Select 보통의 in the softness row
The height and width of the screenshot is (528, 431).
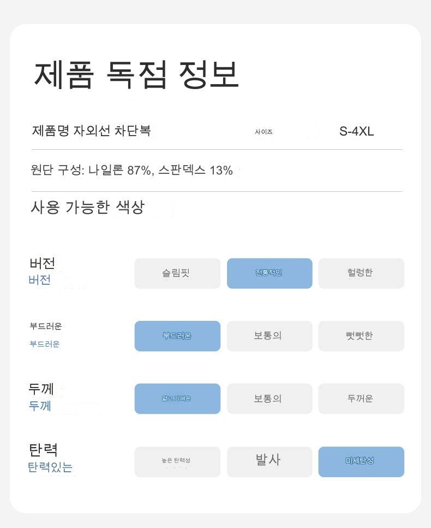(x=270, y=336)
